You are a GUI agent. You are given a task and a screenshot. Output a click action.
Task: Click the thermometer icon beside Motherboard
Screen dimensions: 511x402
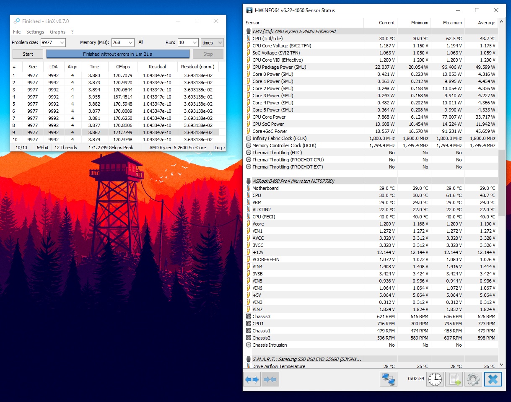tap(249, 188)
